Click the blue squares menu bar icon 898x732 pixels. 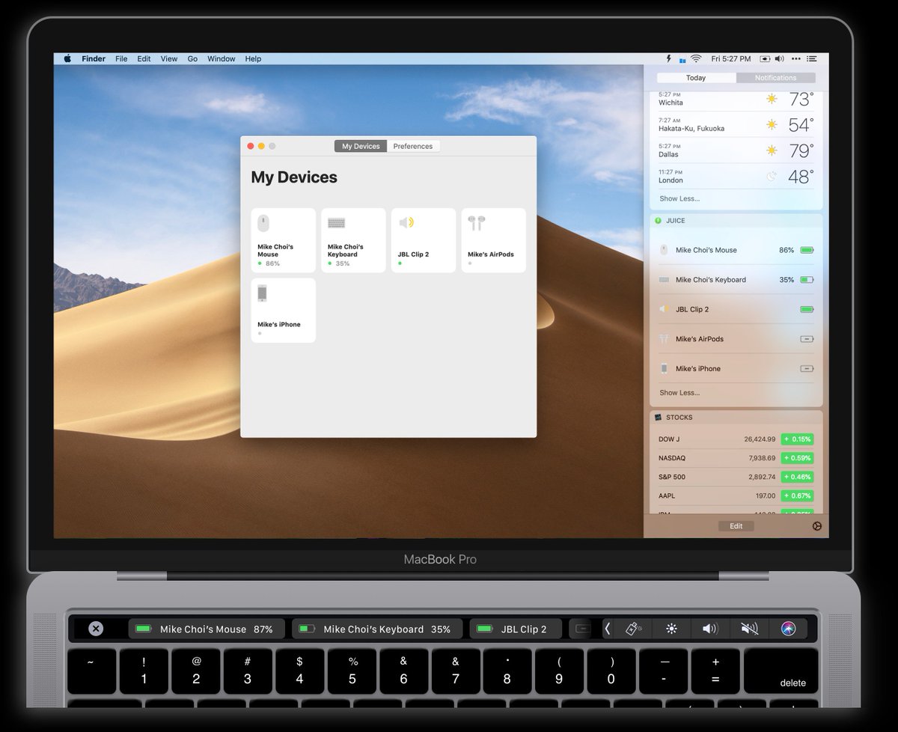tap(682, 59)
